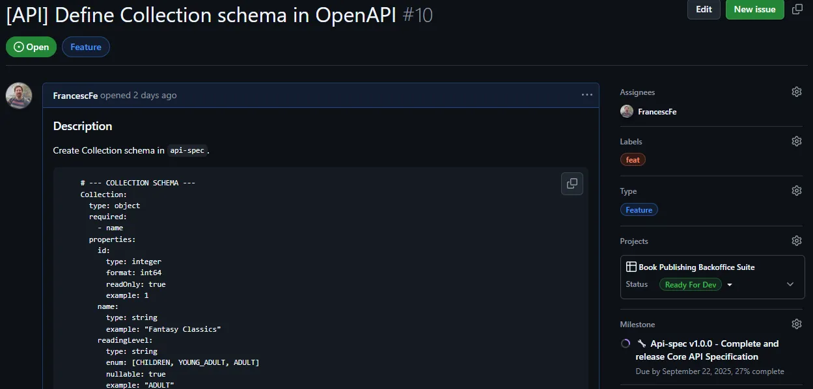Click FrancescFe's large comment avatar
Image resolution: width=813 pixels, height=389 pixels.
coord(19,96)
